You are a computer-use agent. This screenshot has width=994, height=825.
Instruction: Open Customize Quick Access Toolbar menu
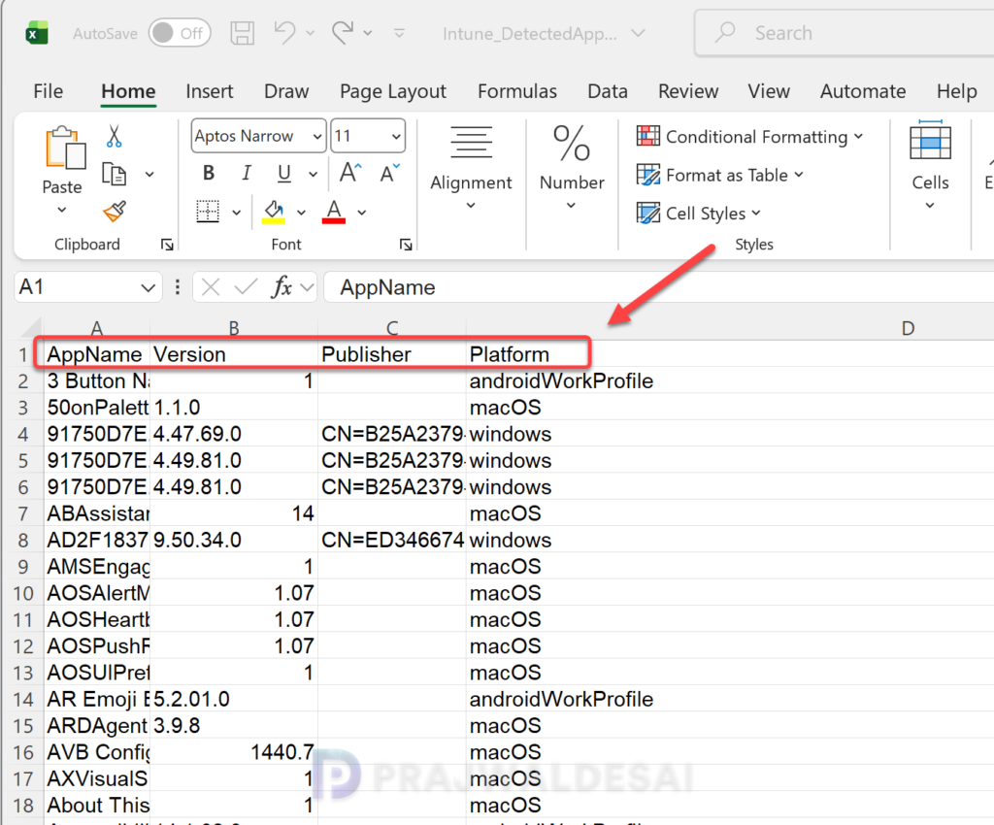[399, 33]
